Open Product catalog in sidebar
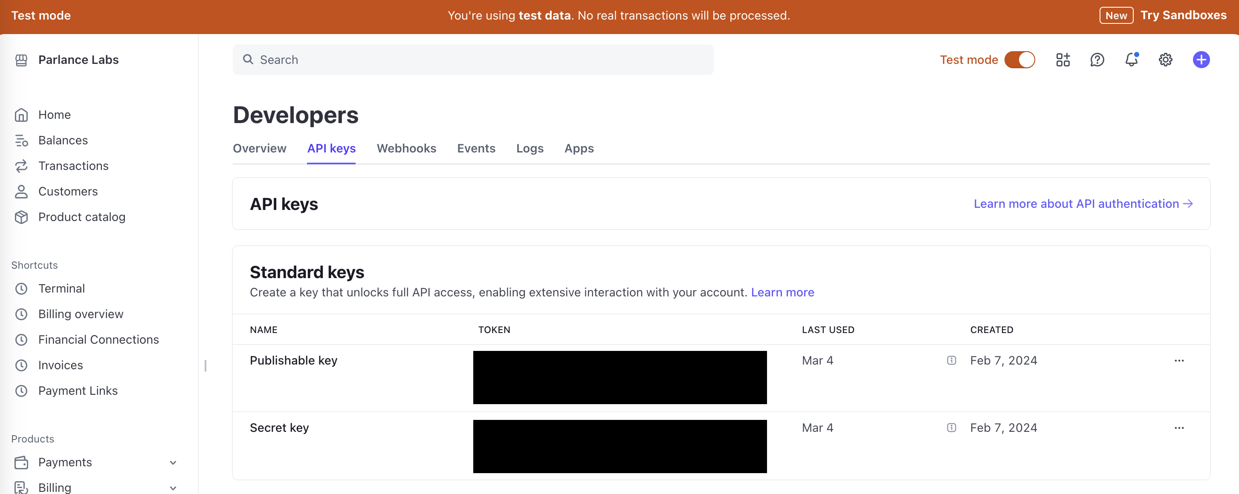 pos(81,217)
